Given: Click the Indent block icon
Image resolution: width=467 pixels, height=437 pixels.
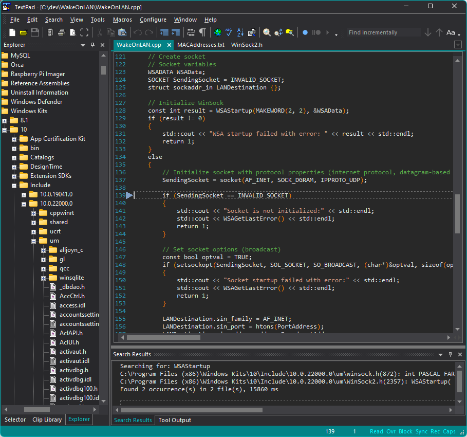Looking at the screenshot, I should click(175, 32).
